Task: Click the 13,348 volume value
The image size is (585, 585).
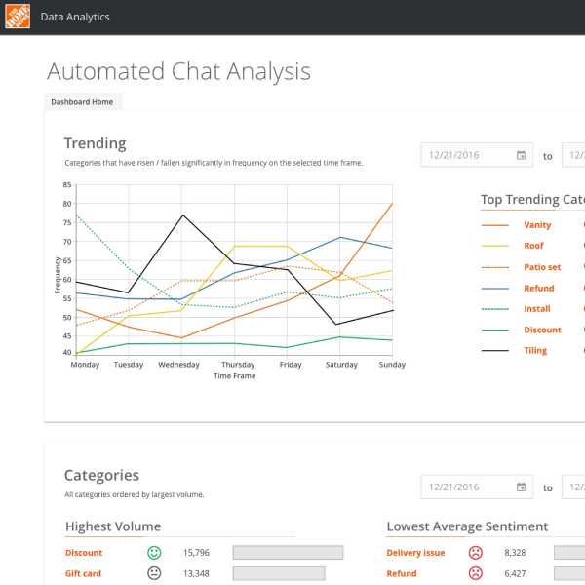Action: tap(196, 573)
